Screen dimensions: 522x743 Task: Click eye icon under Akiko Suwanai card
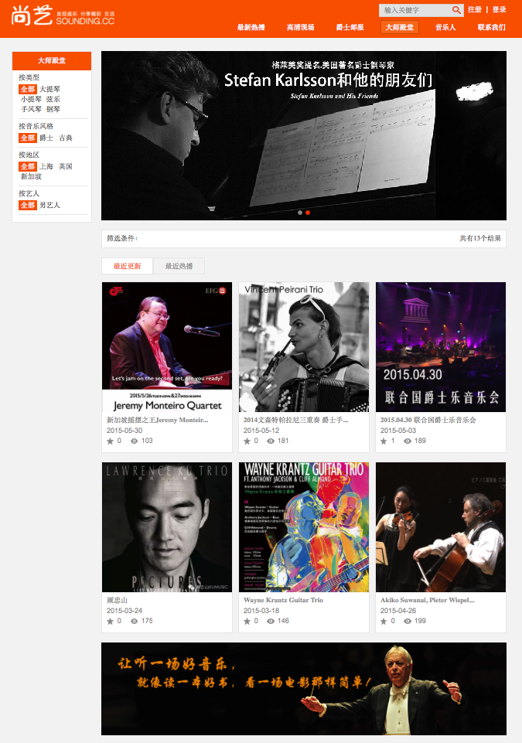408,621
